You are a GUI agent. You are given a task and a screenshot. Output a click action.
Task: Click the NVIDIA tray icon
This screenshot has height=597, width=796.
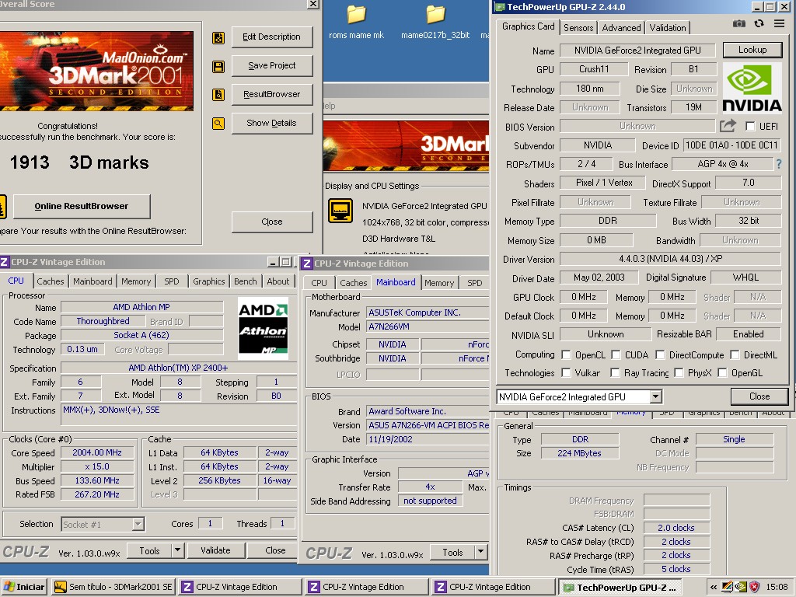coord(741,588)
